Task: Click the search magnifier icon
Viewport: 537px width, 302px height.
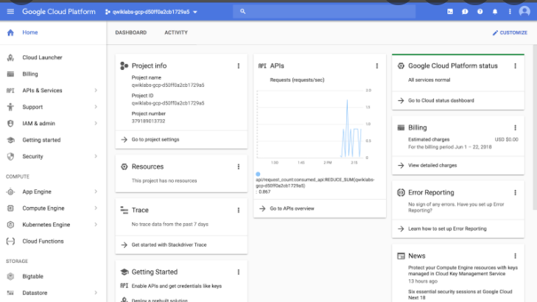Action: 243,12
